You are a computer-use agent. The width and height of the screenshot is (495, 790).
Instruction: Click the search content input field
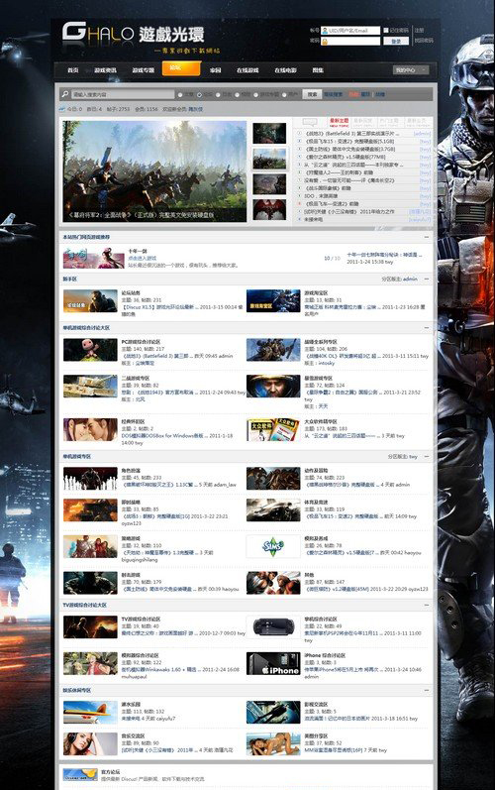123,94
